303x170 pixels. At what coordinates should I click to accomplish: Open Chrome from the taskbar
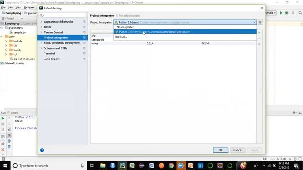(171, 166)
